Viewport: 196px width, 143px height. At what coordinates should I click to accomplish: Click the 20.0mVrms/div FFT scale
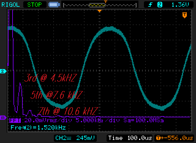tap(48, 120)
